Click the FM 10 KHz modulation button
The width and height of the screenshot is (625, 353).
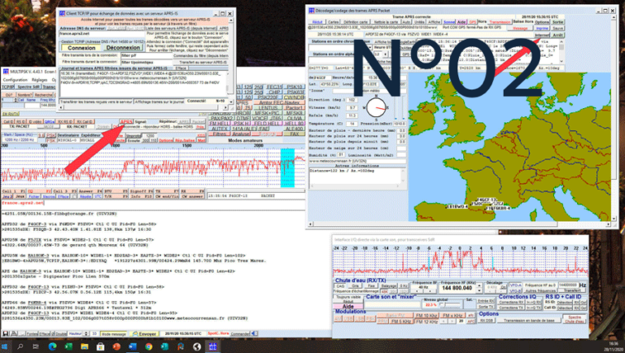click(426, 316)
